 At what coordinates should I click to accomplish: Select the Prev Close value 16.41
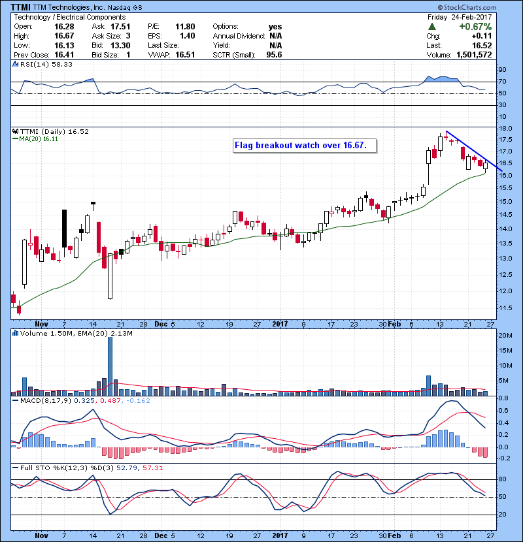[64, 55]
